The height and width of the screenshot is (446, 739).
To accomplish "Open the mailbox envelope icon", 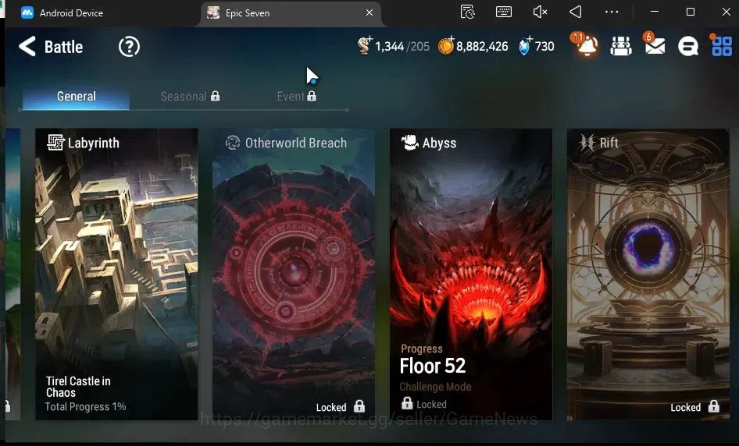I will click(x=655, y=45).
